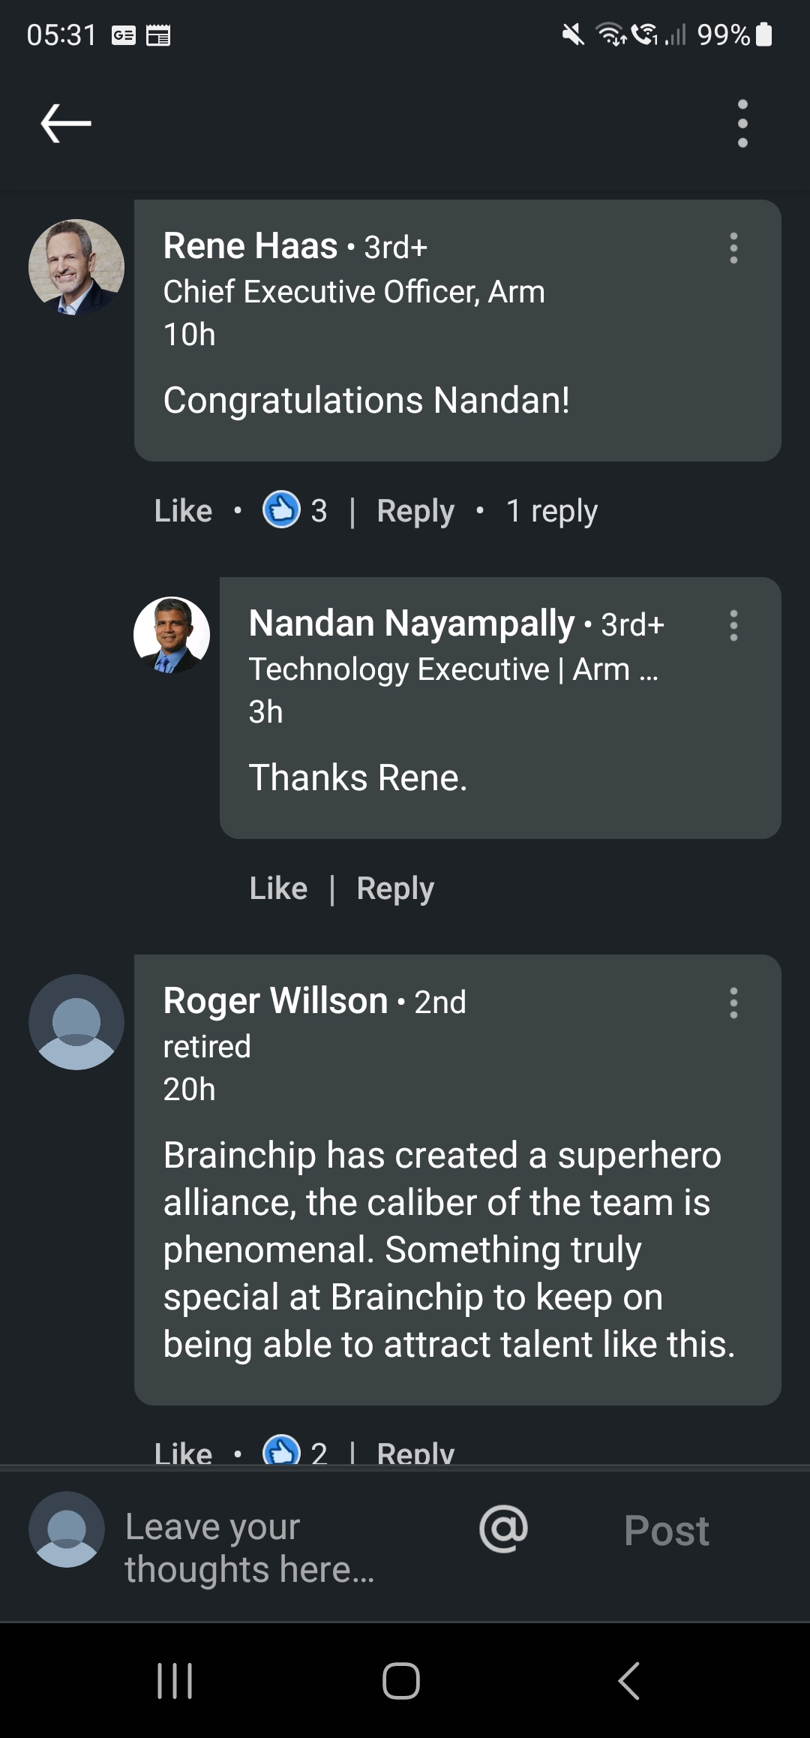This screenshot has height=1738, width=810.
Task: Tap the @ mention icon
Action: (x=503, y=1529)
